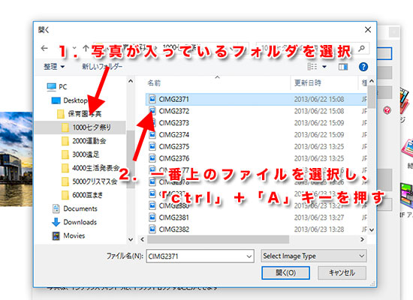
Task: Click the search magnifier icon
Action: 362,49
